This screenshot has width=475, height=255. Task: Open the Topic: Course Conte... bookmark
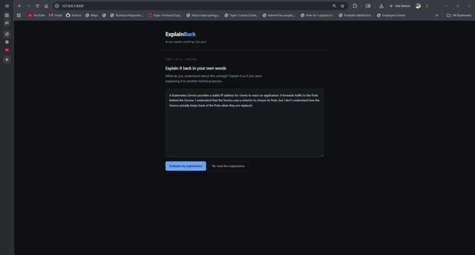(x=241, y=15)
